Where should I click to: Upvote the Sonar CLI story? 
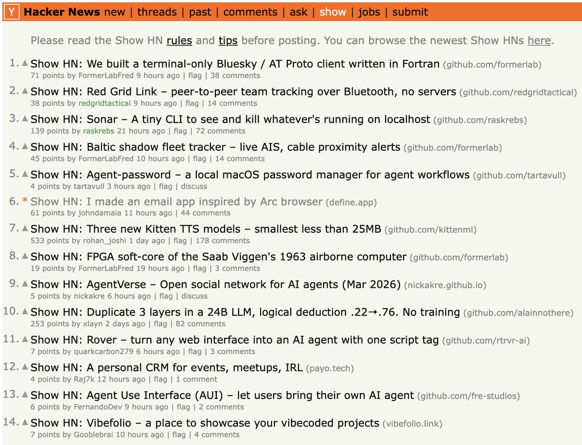pyautogui.click(x=25, y=118)
